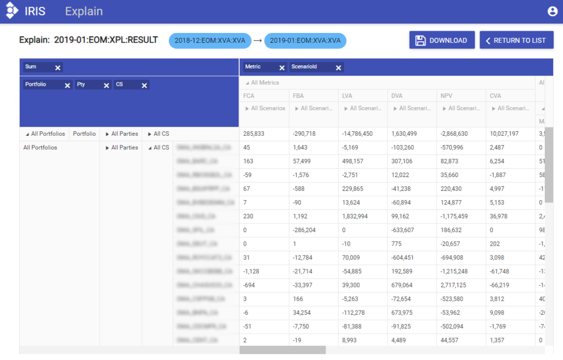
Task: Click the Download button
Action: pyautogui.click(x=441, y=40)
